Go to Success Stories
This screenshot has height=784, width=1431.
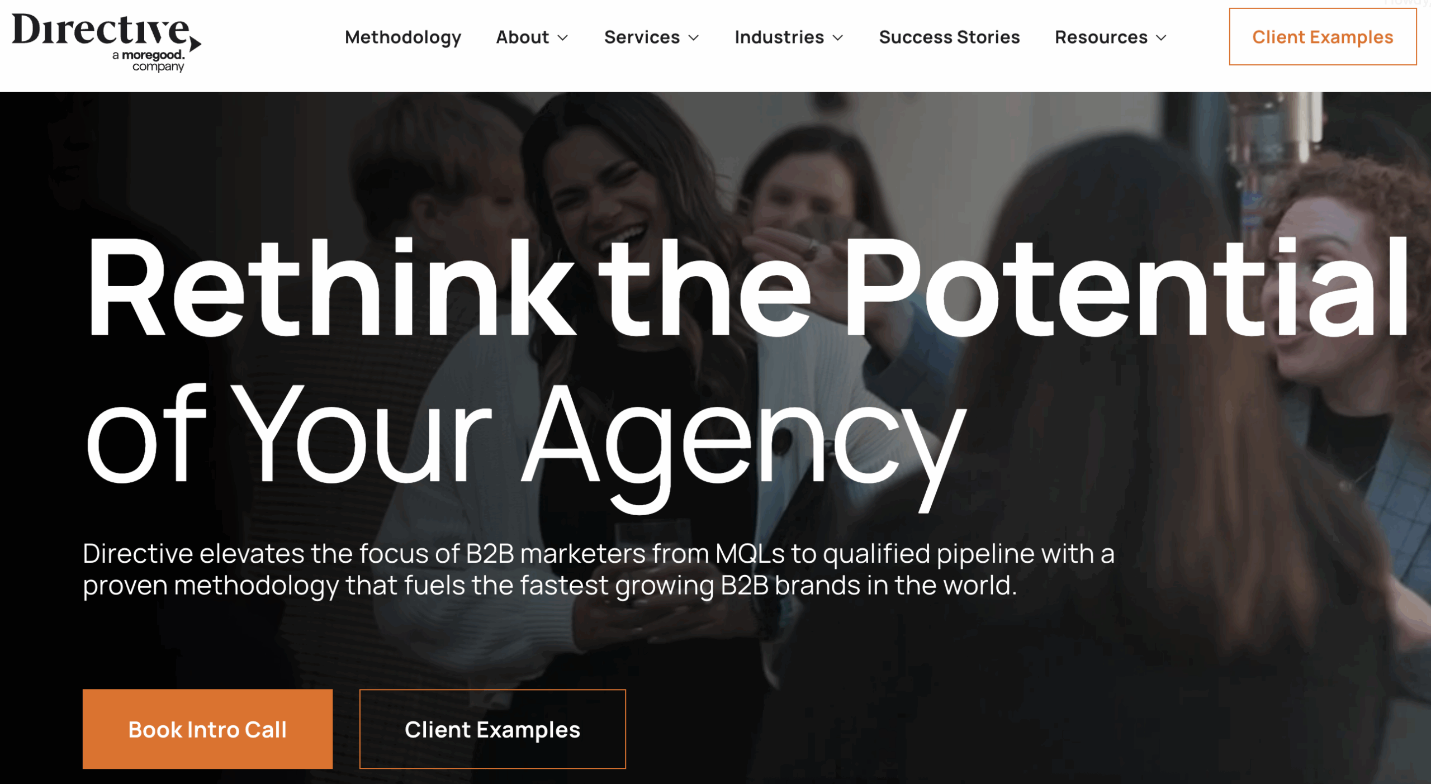click(949, 37)
